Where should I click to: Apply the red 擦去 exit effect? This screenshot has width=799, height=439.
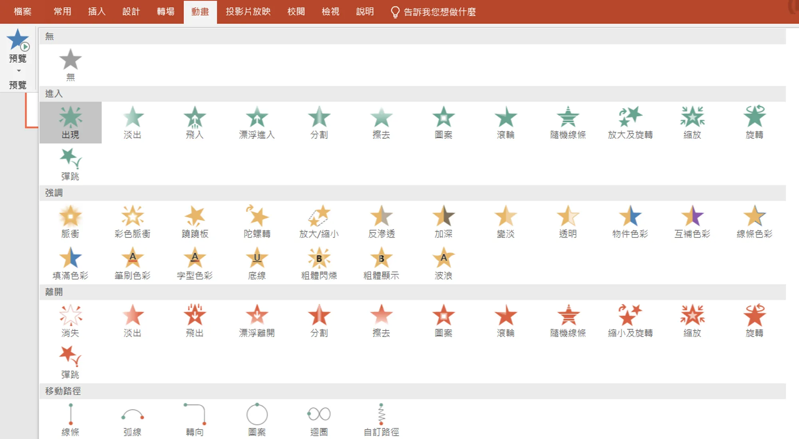pyautogui.click(x=381, y=321)
